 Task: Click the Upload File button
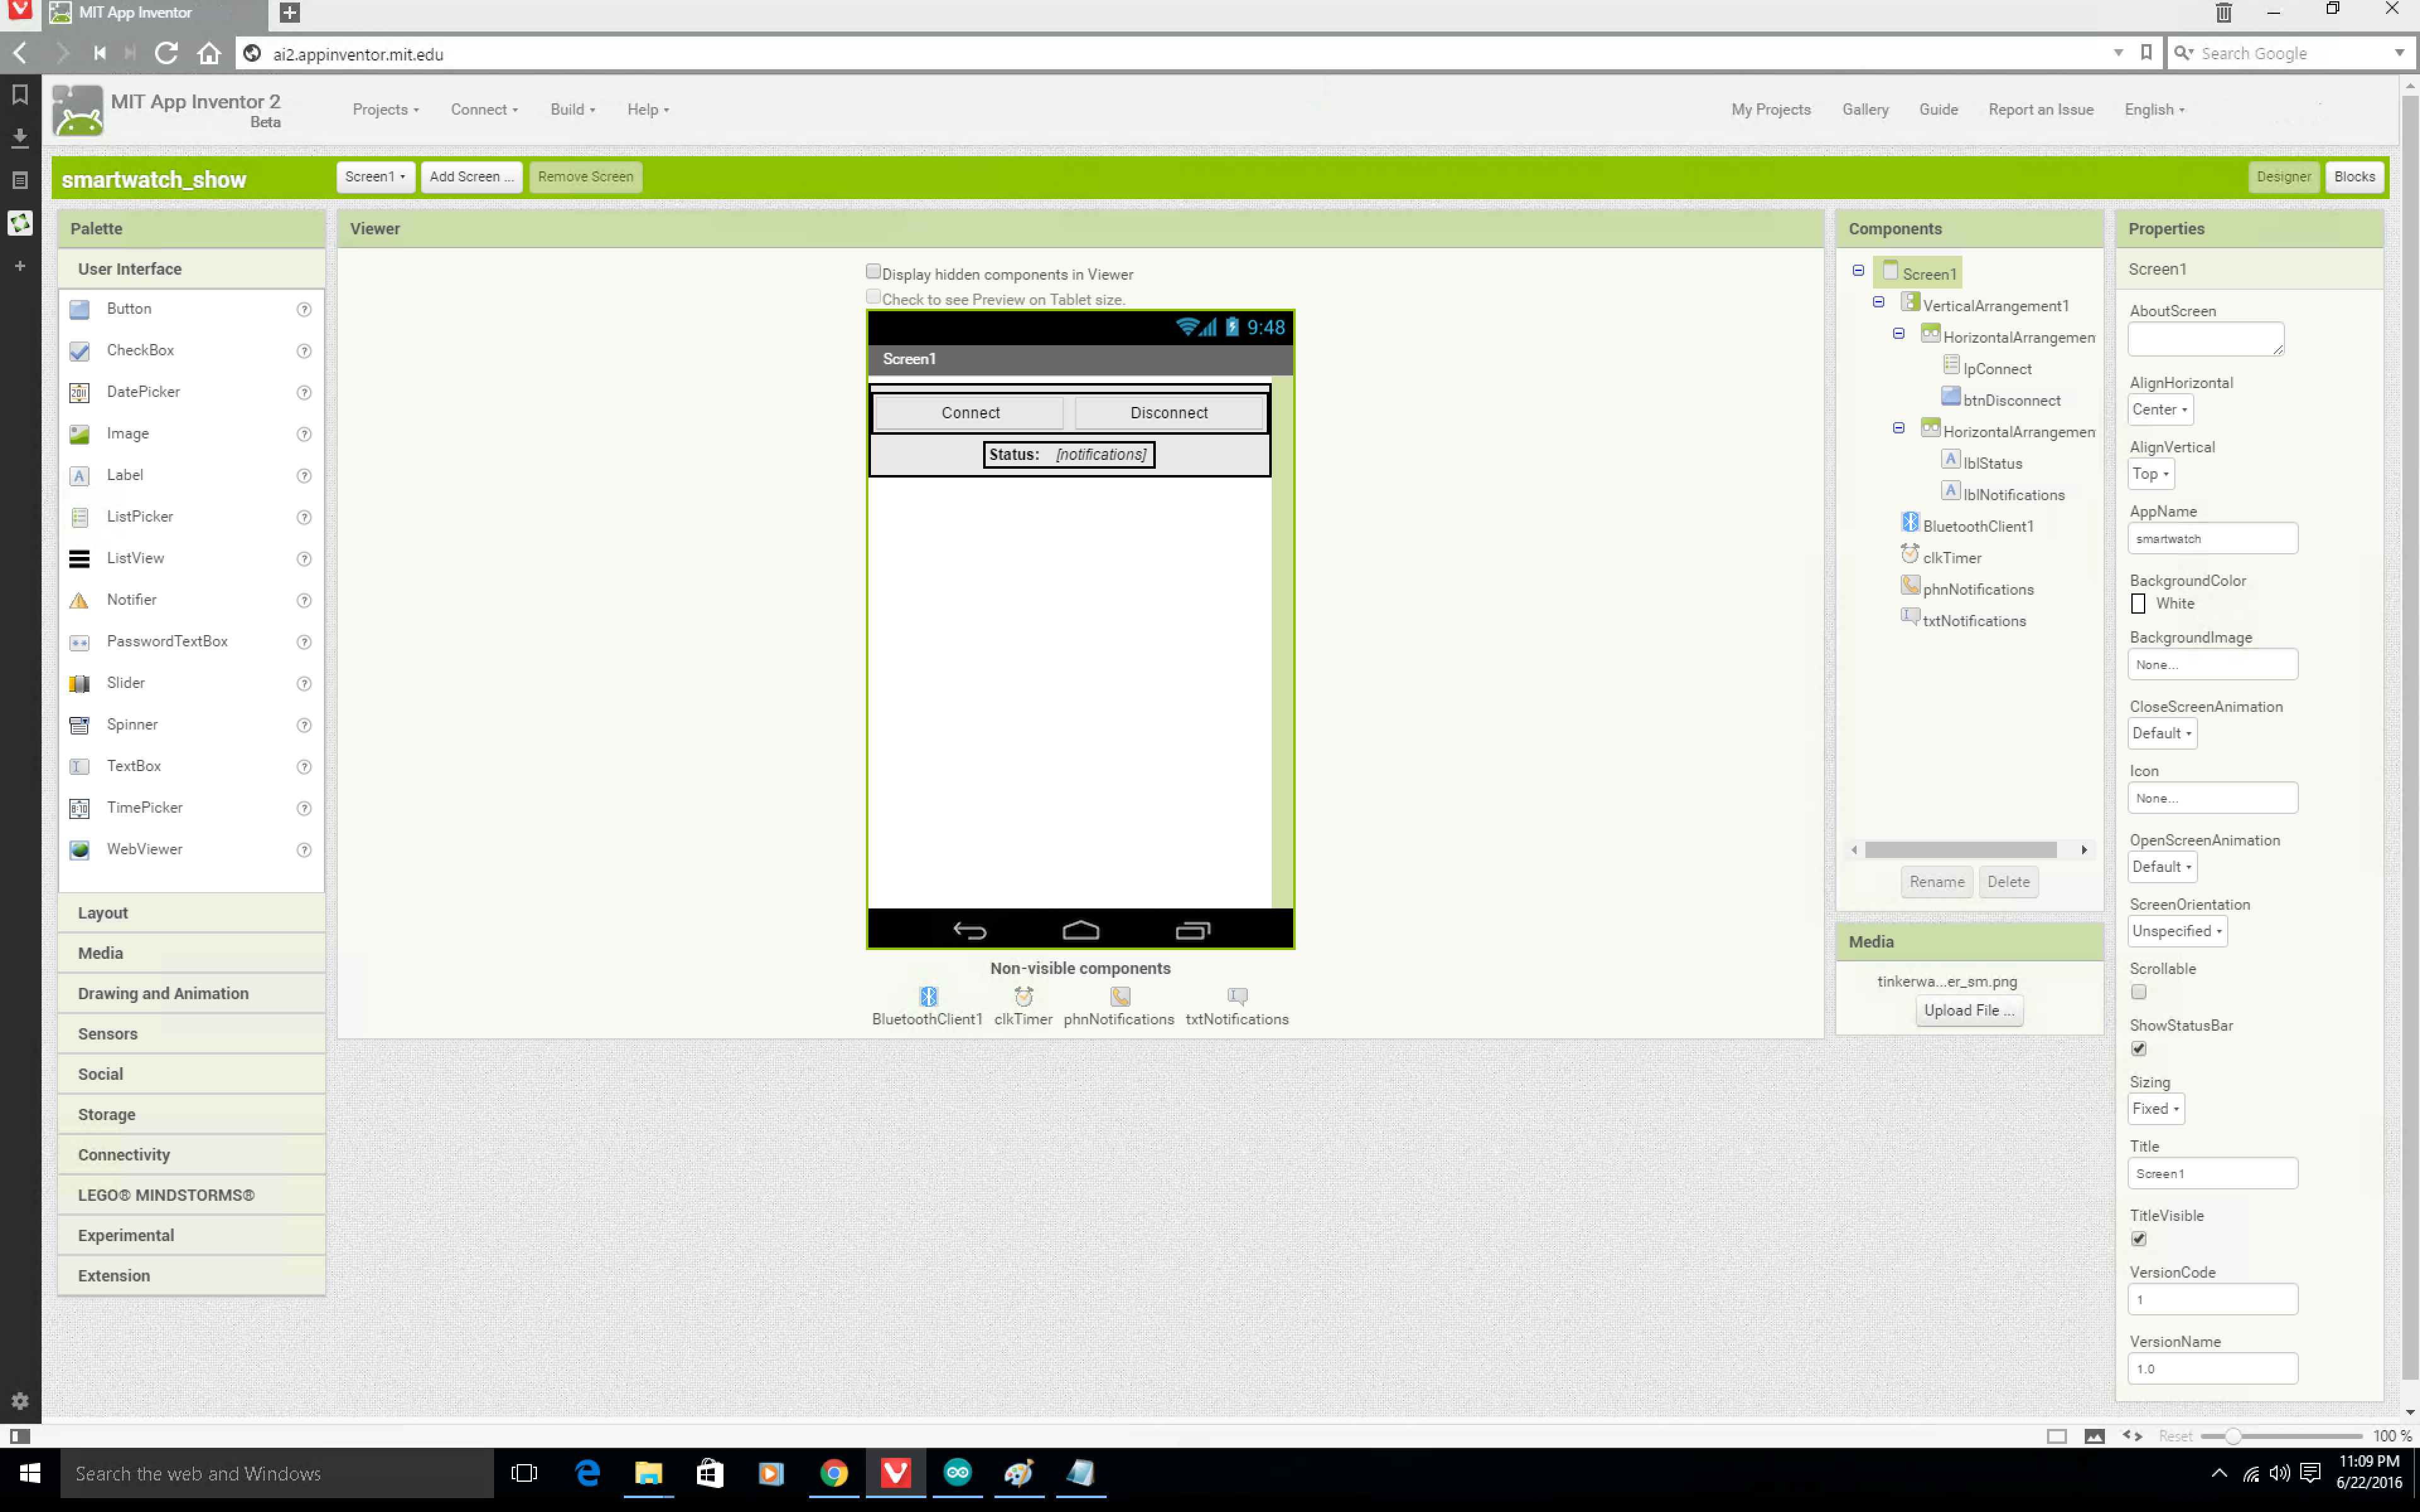pos(1968,1011)
